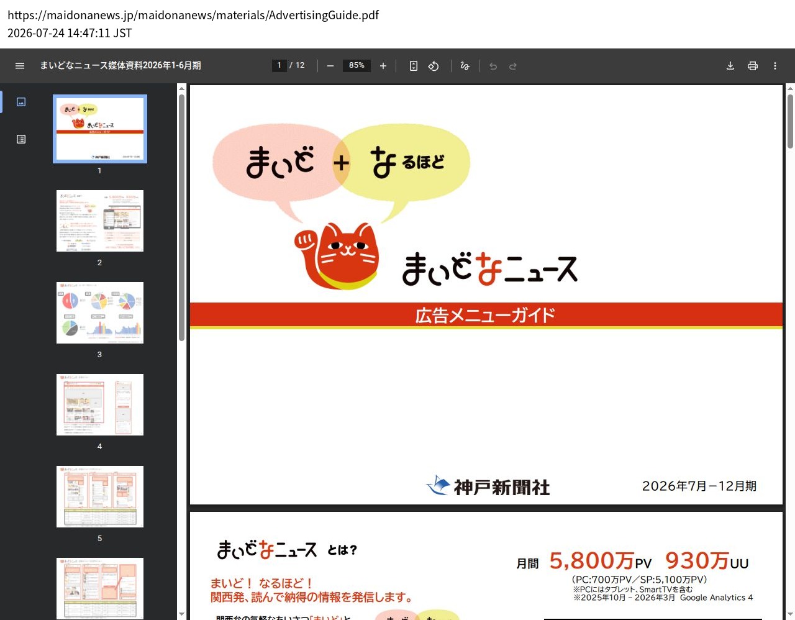
Task: Toggle the sidebar with hamburger menu icon
Action: point(20,66)
